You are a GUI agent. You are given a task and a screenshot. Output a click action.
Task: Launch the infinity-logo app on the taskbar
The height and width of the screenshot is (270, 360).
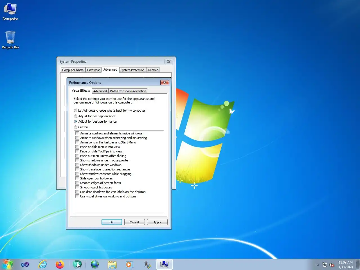pos(25,264)
